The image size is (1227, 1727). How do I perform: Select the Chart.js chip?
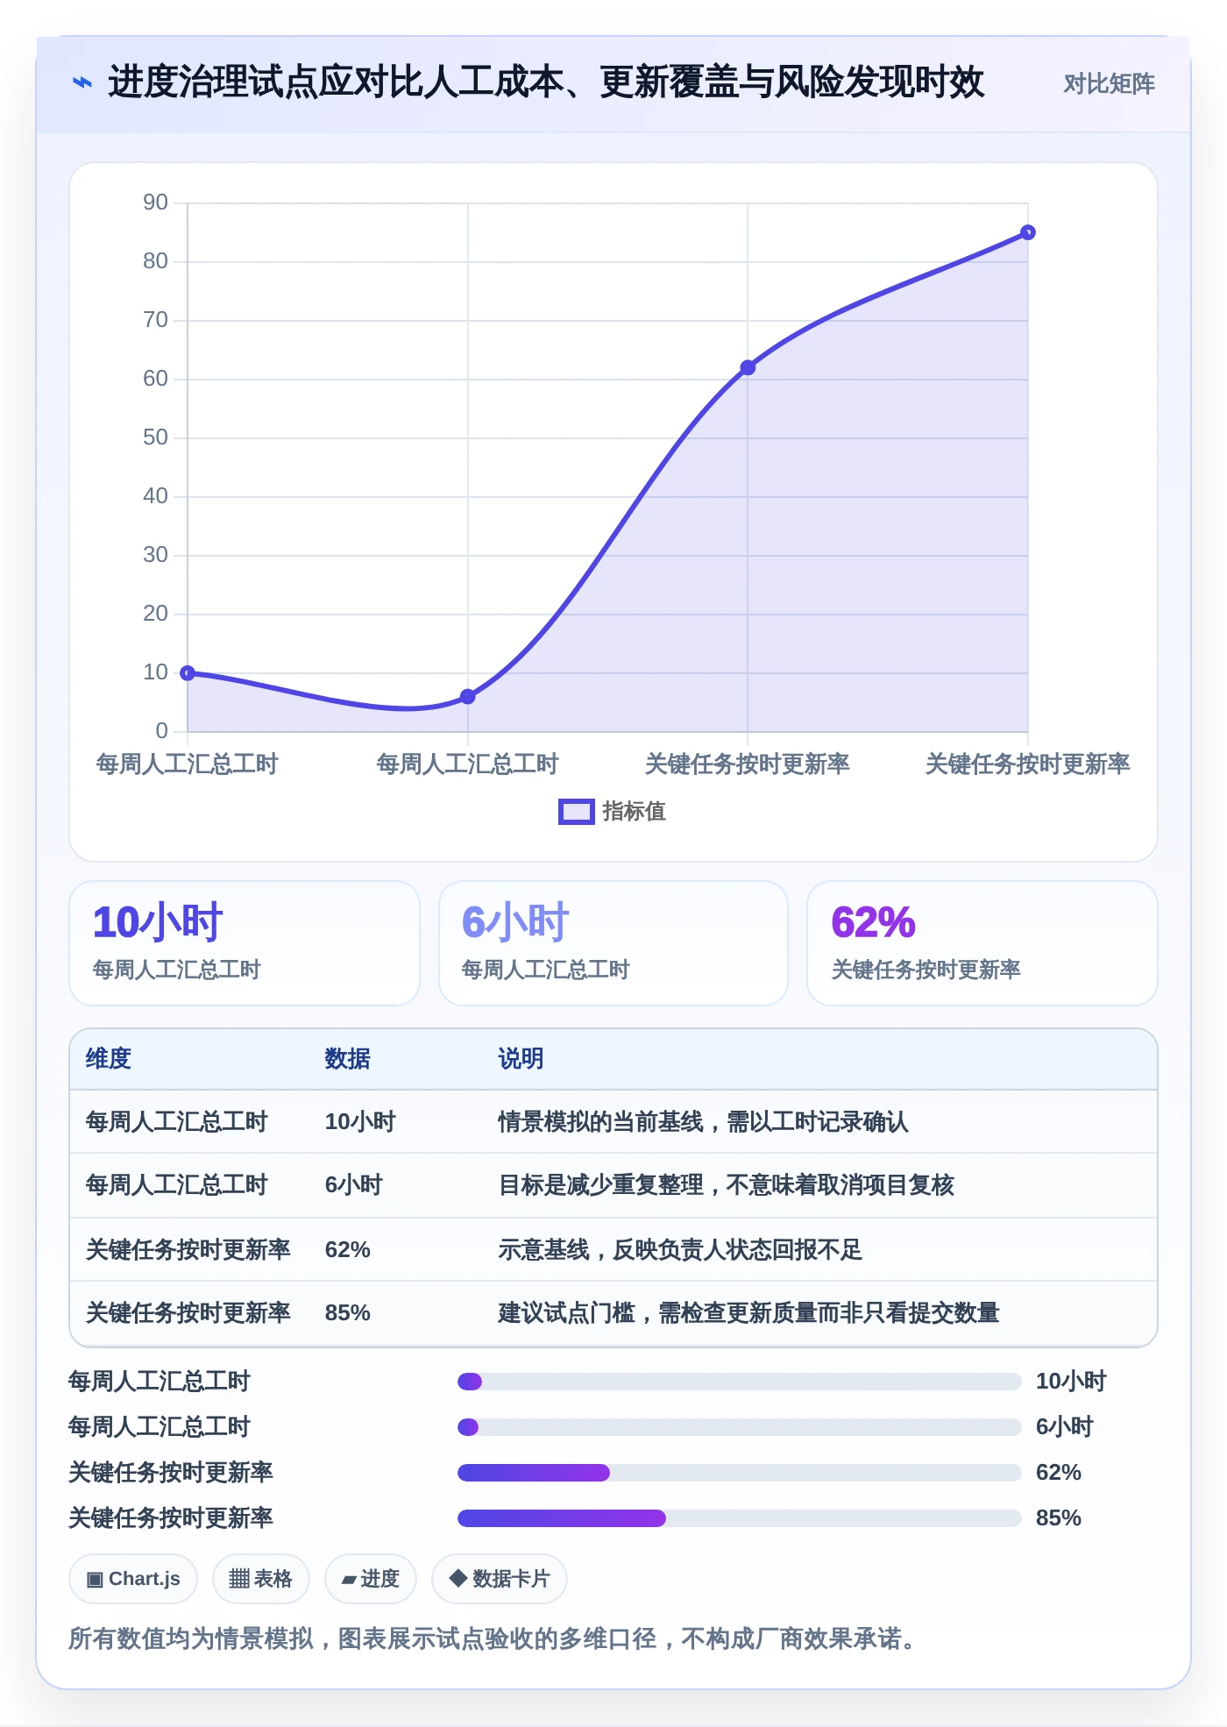(133, 1579)
